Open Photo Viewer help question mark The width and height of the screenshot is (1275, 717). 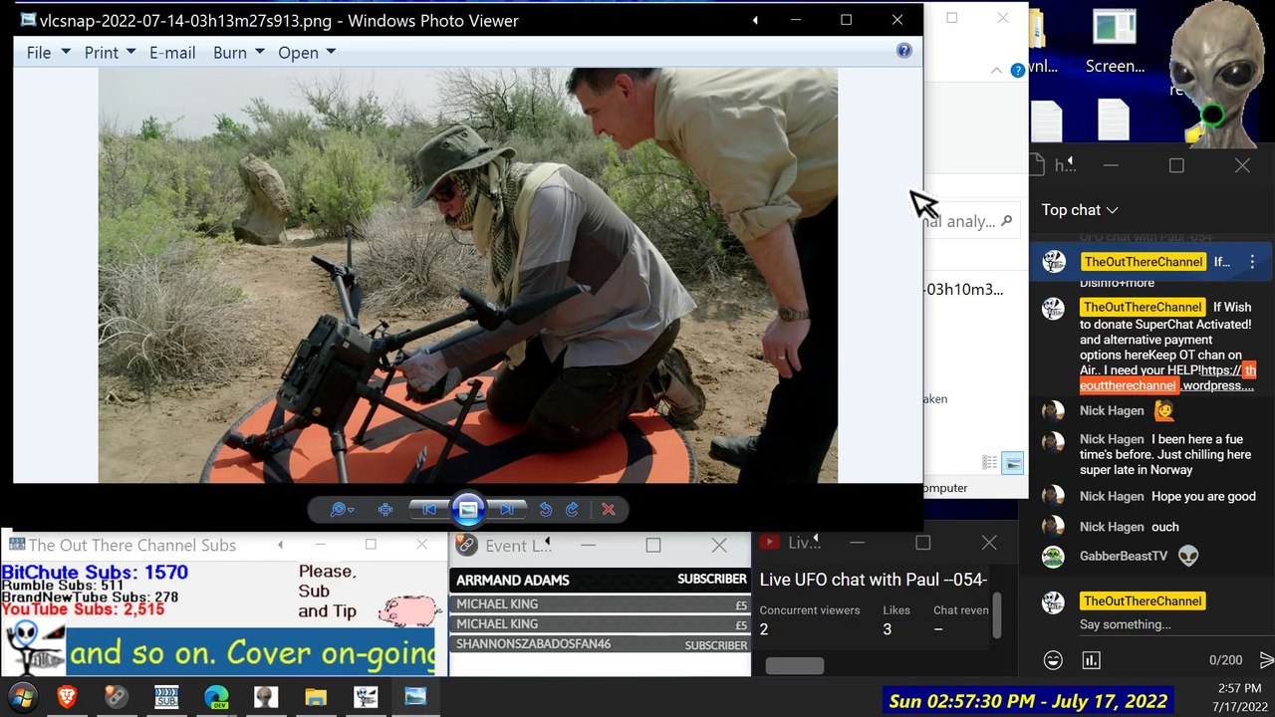pyautogui.click(x=903, y=51)
